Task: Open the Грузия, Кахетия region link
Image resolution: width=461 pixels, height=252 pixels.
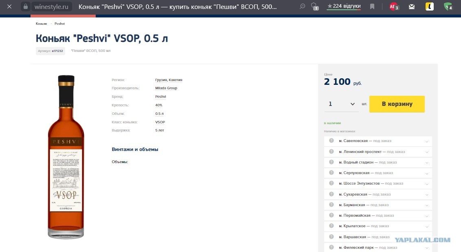Action: pos(169,80)
